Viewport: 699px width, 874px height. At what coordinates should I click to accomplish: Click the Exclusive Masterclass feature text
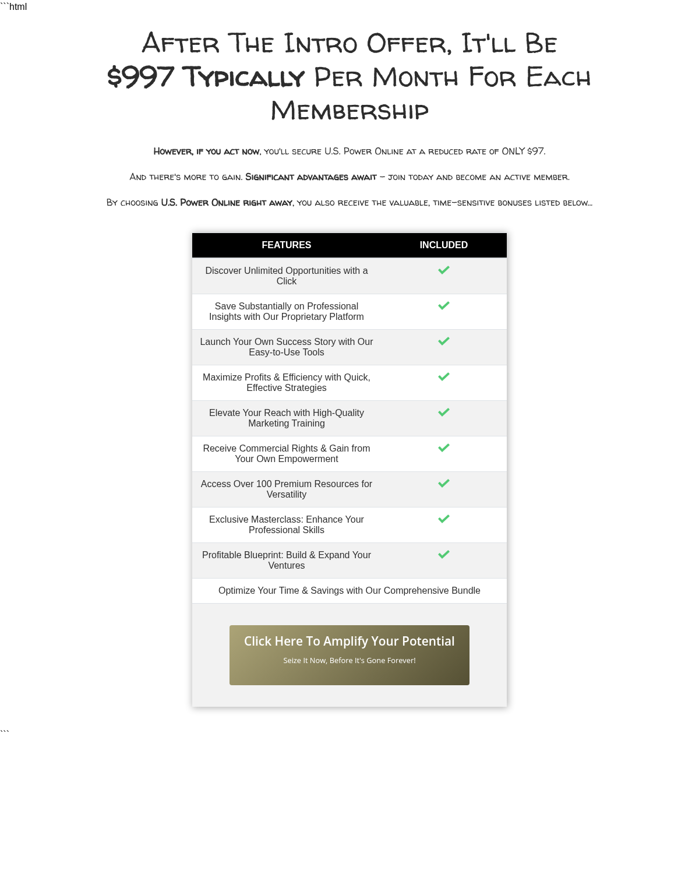click(x=287, y=525)
